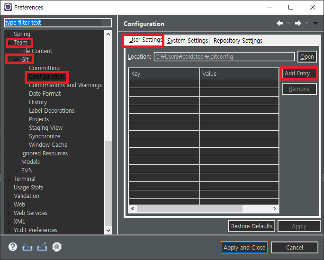Click the Add Entry... button
Viewport: 324px width, 260px height.
pos(299,73)
